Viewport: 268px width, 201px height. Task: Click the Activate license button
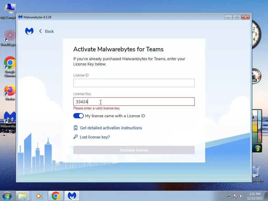pos(134,150)
